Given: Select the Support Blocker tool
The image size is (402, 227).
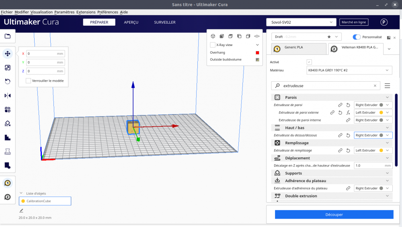Looking at the screenshot, I should pyautogui.click(x=7, y=124).
